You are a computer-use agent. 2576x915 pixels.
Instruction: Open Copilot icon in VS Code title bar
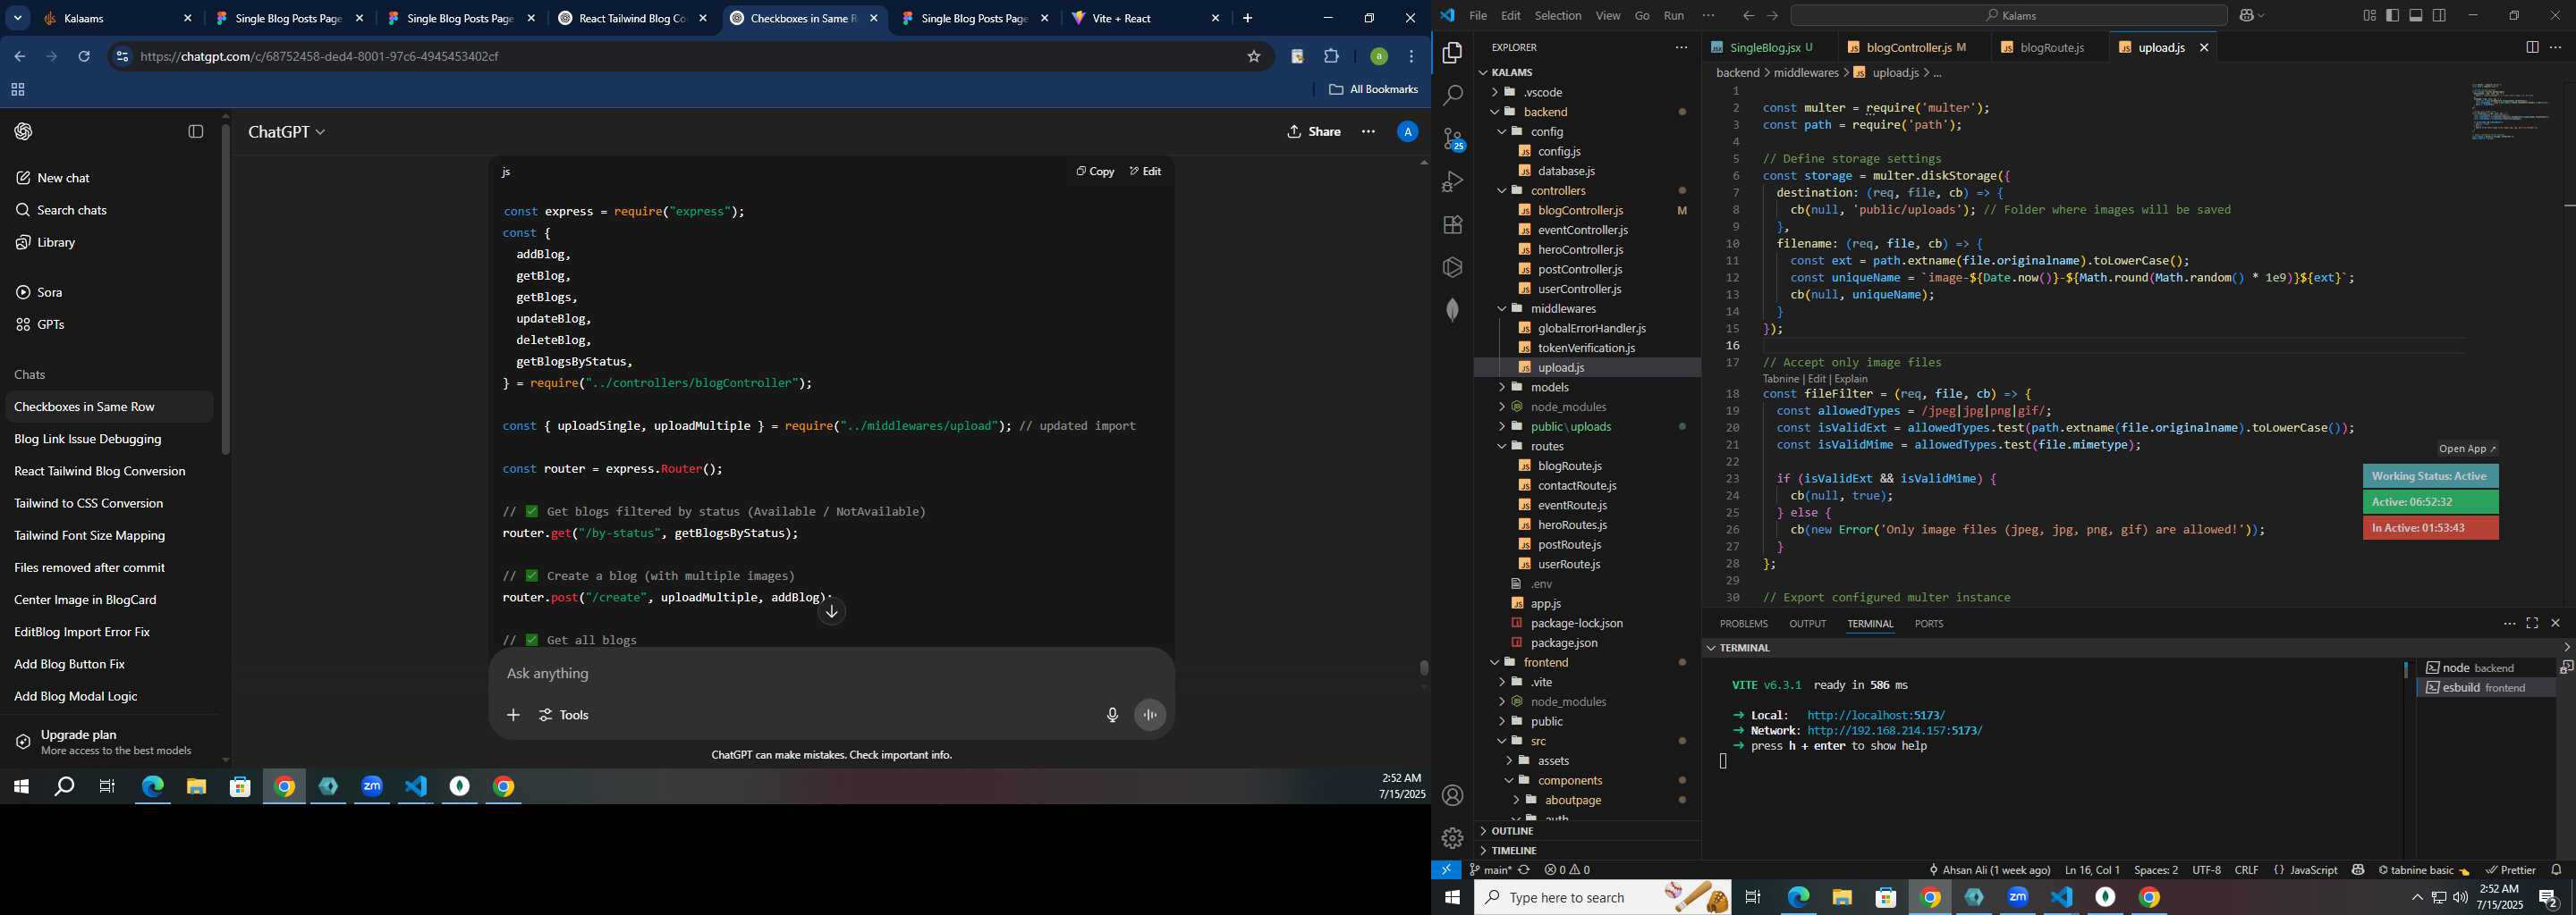(2245, 15)
